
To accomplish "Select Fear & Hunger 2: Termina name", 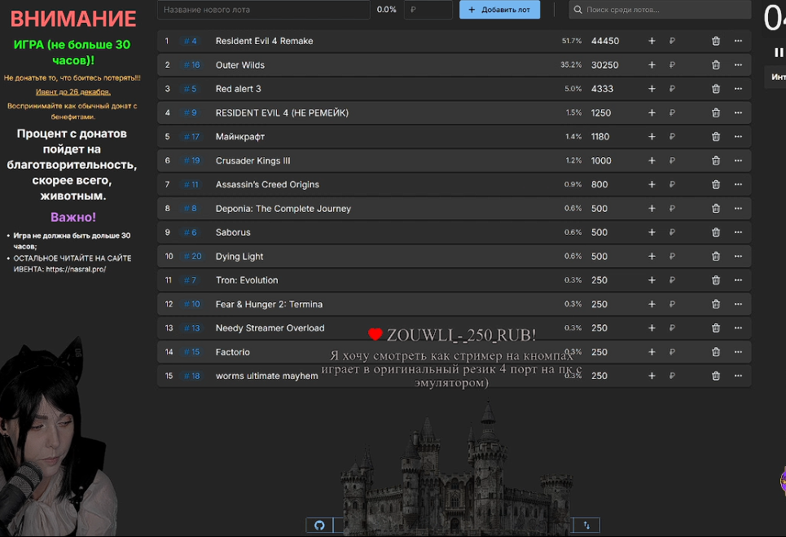I will [269, 304].
